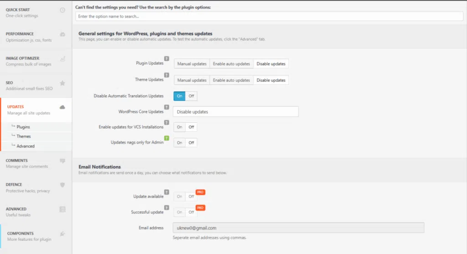Select Enable auto updates for Plugin Updates

pos(231,64)
